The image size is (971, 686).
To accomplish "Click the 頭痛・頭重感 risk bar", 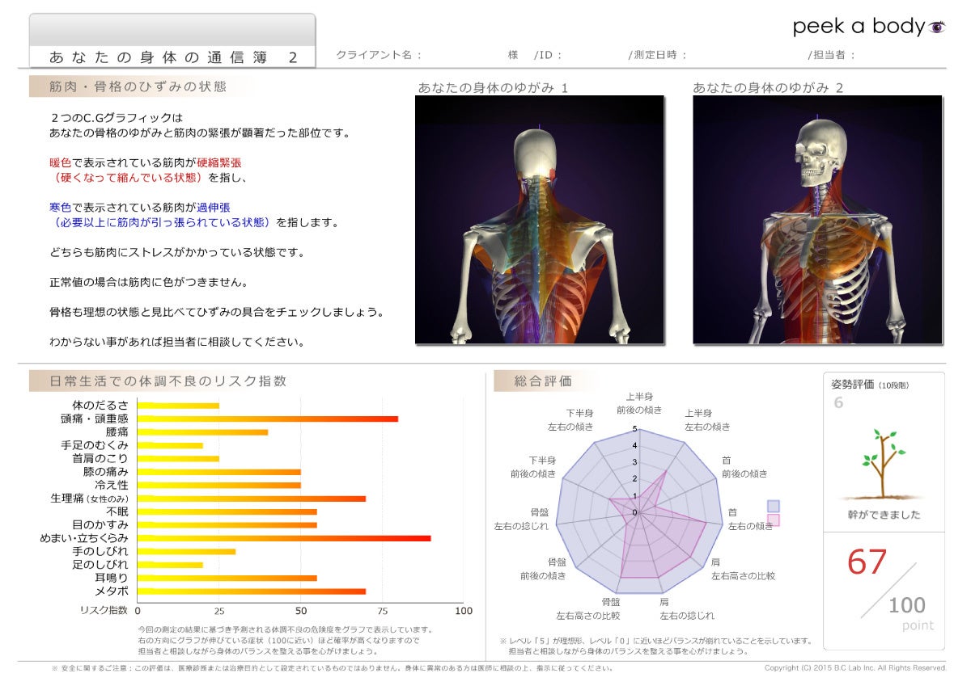I will 268,419.
